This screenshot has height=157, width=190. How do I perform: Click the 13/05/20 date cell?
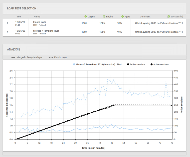(20, 31)
